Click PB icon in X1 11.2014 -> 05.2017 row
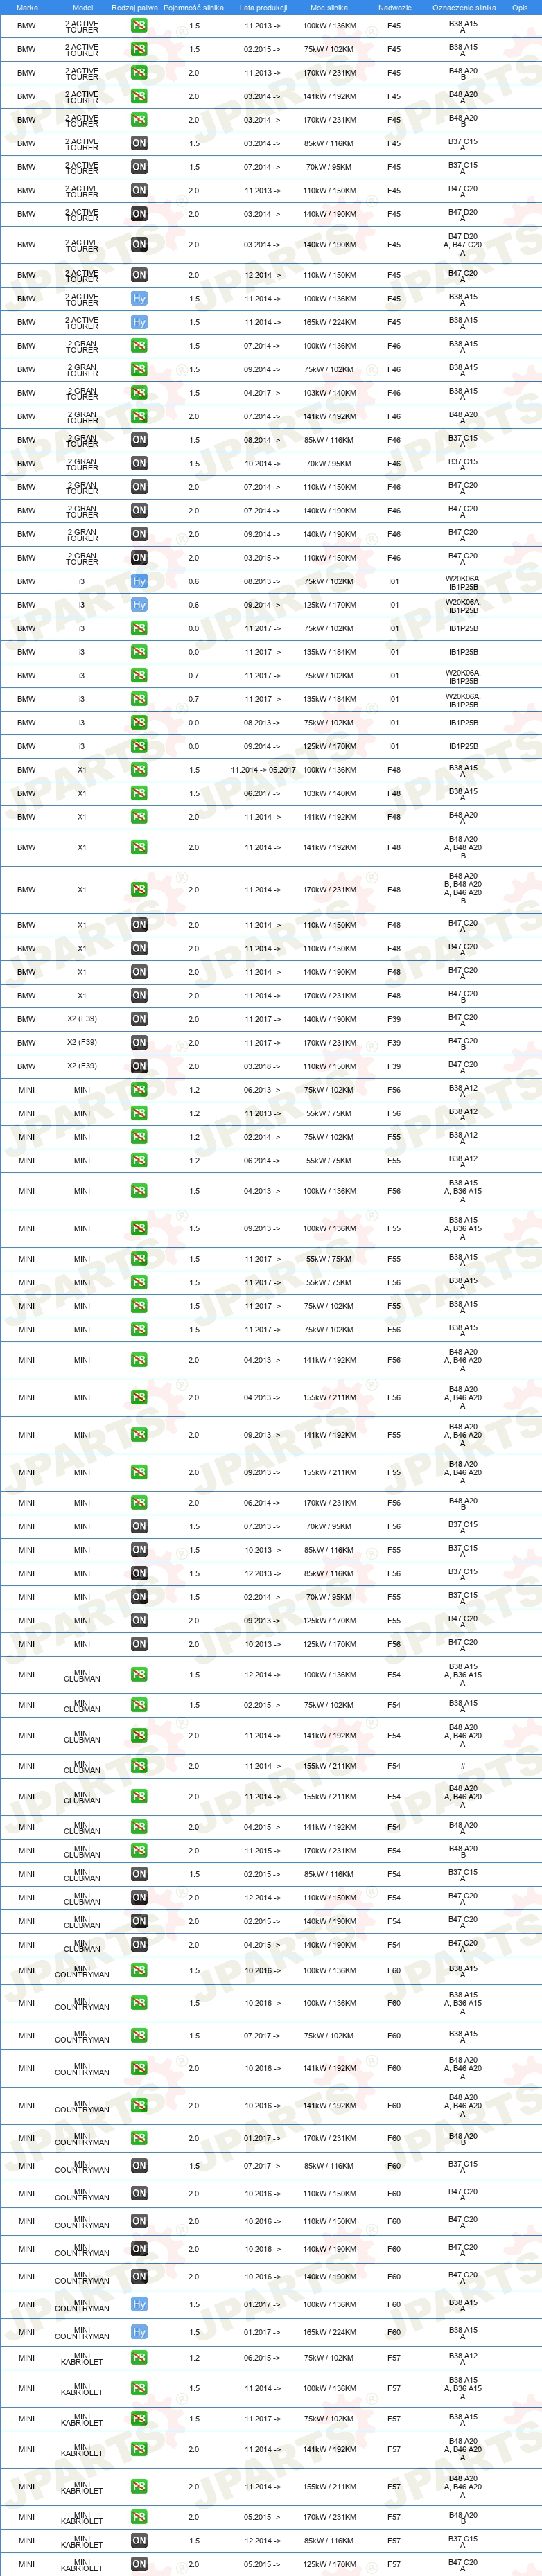Viewport: 542px width, 2576px height. [139, 770]
